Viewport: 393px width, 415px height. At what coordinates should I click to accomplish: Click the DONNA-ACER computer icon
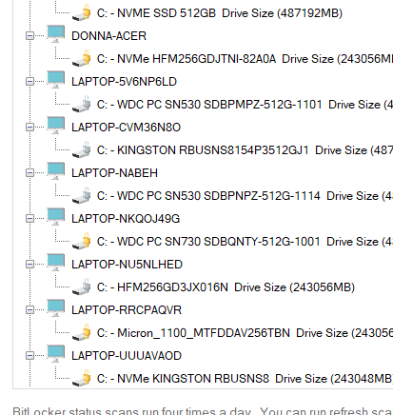coord(55,34)
